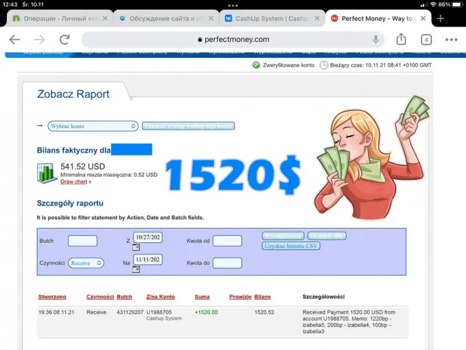466x350 pixels.
Task: Sort by Butch column header
Action: (x=124, y=296)
